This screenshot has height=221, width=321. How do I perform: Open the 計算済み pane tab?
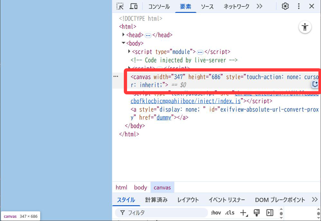click(x=156, y=200)
